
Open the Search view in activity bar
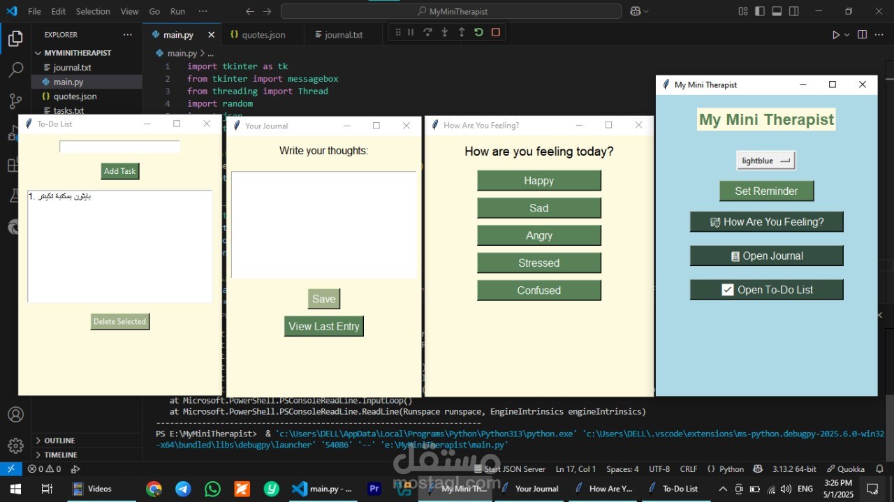click(x=15, y=70)
